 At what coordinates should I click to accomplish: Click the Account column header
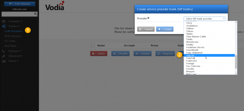click(129, 45)
